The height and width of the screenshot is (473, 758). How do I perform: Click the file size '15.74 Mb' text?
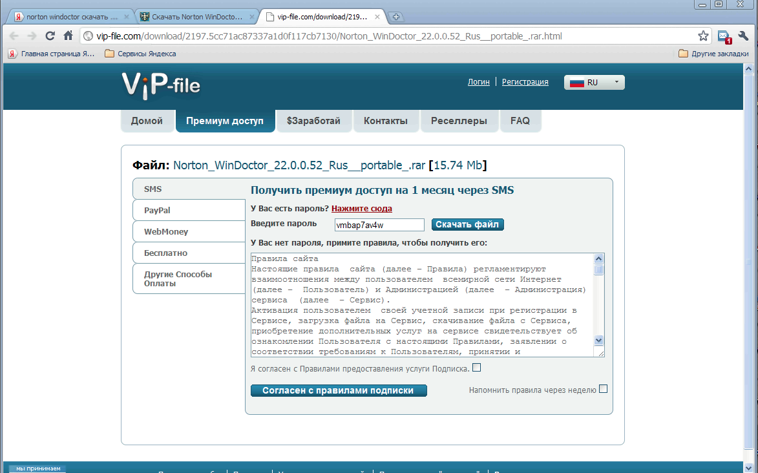458,165
